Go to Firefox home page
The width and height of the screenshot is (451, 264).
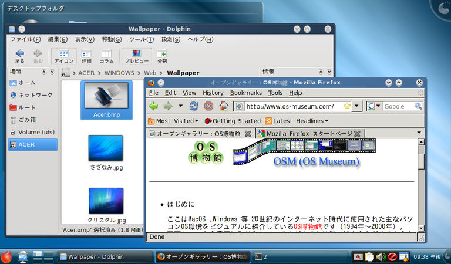click(224, 106)
